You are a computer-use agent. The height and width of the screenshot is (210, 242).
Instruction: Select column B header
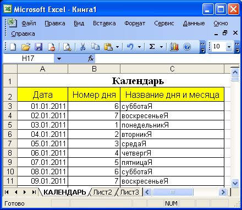(94, 69)
